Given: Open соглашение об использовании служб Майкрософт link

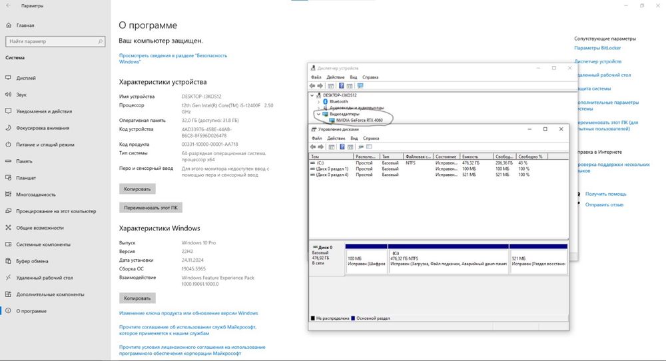Looking at the screenshot, I should 188,330.
